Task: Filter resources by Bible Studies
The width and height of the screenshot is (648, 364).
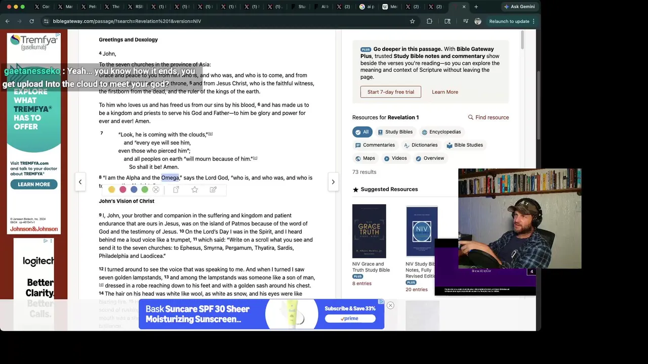Action: pos(464,145)
